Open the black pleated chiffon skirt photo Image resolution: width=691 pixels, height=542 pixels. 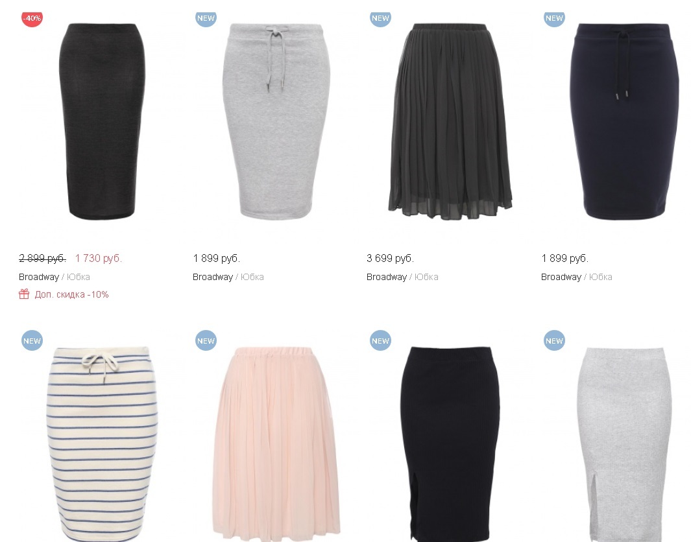click(450, 121)
